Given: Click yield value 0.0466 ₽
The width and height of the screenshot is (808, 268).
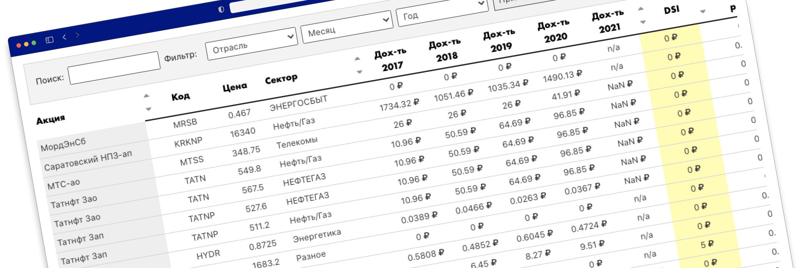Looking at the screenshot, I should (x=473, y=208).
